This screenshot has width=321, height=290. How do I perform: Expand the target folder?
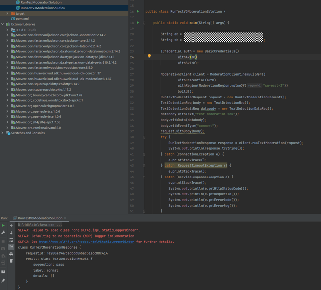tap(7, 13)
